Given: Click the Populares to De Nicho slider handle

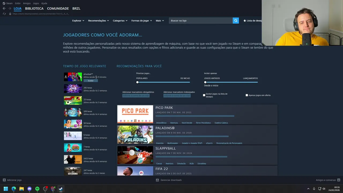Looking at the screenshot, I should pyautogui.click(x=137, y=82).
